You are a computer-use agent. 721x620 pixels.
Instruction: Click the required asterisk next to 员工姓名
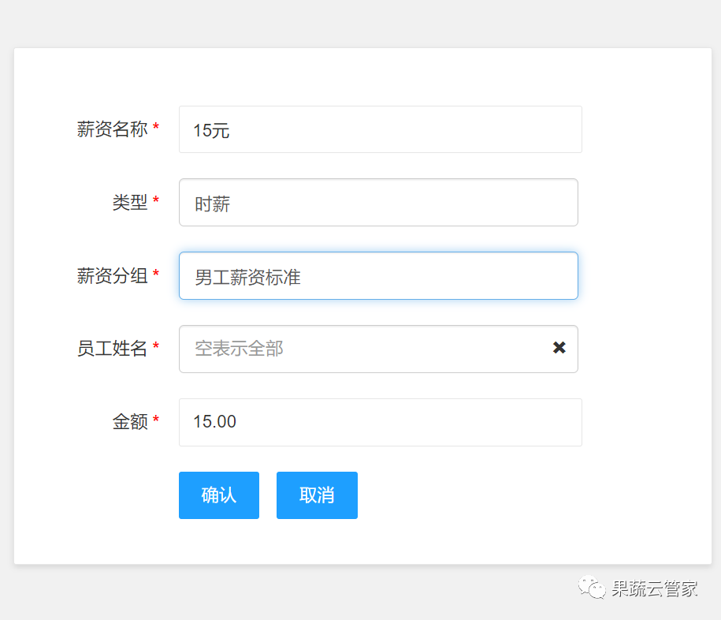[x=156, y=347]
